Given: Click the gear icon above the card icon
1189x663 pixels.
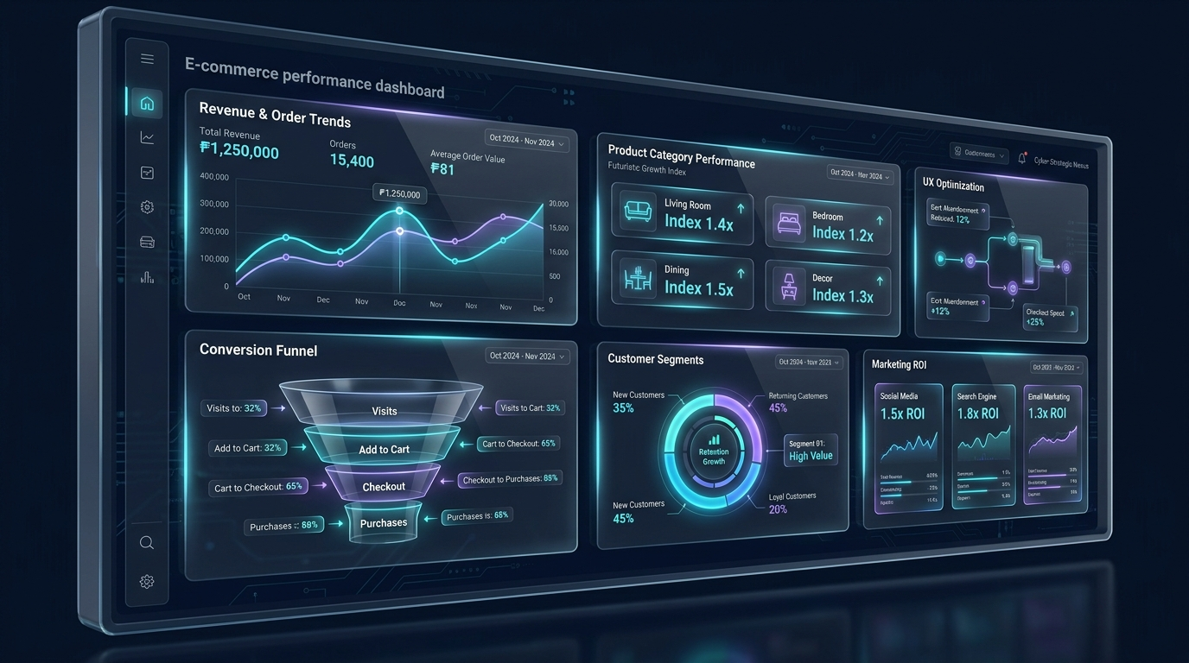Looking at the screenshot, I should coord(147,207).
